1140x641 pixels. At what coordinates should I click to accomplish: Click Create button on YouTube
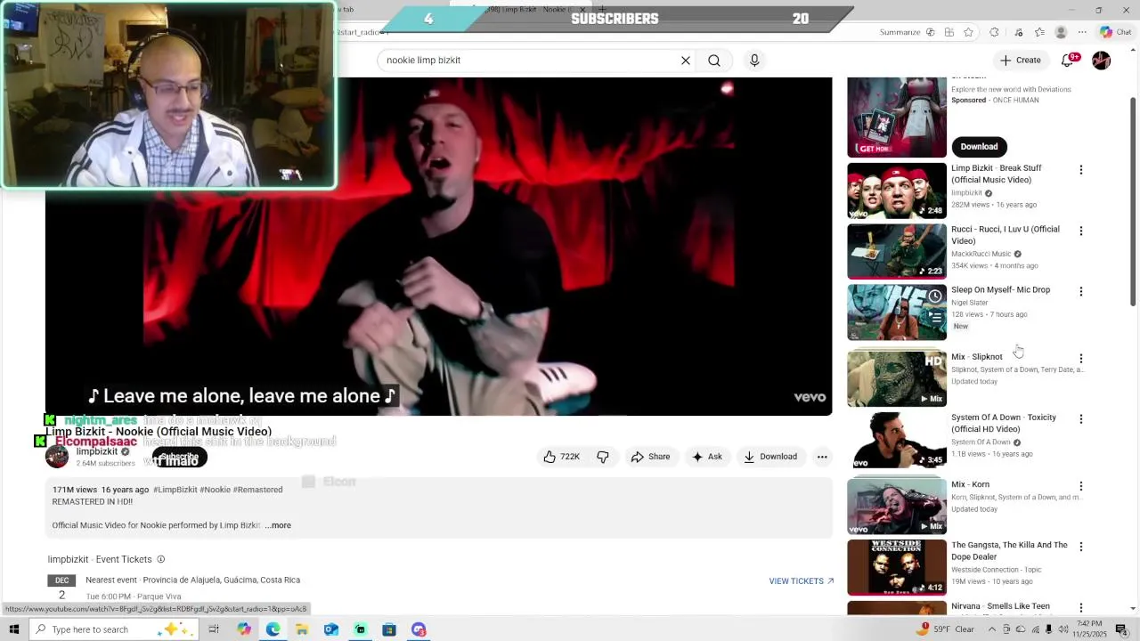(1020, 60)
